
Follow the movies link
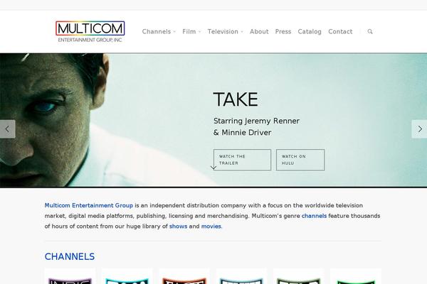(211, 226)
